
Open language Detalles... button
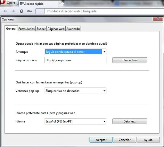point(130,121)
